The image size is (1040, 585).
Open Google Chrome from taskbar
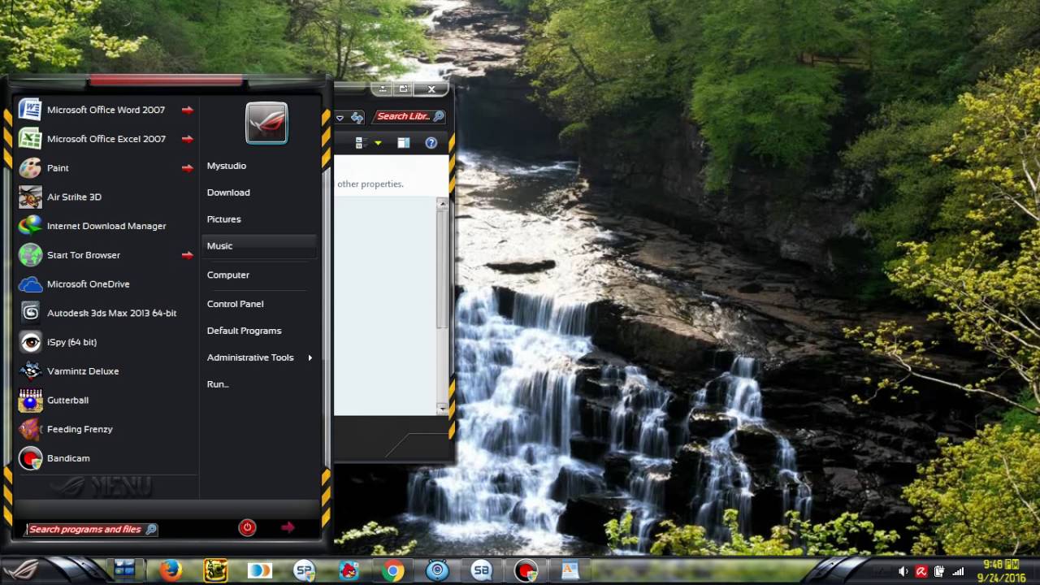(393, 571)
